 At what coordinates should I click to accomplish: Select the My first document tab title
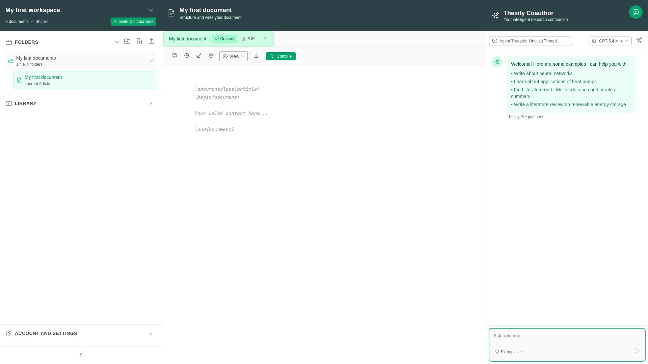pyautogui.click(x=188, y=39)
